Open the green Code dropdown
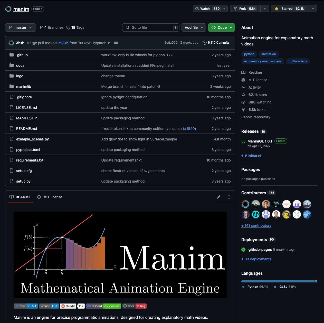Screen dimensions: 324x323 (x=222, y=27)
